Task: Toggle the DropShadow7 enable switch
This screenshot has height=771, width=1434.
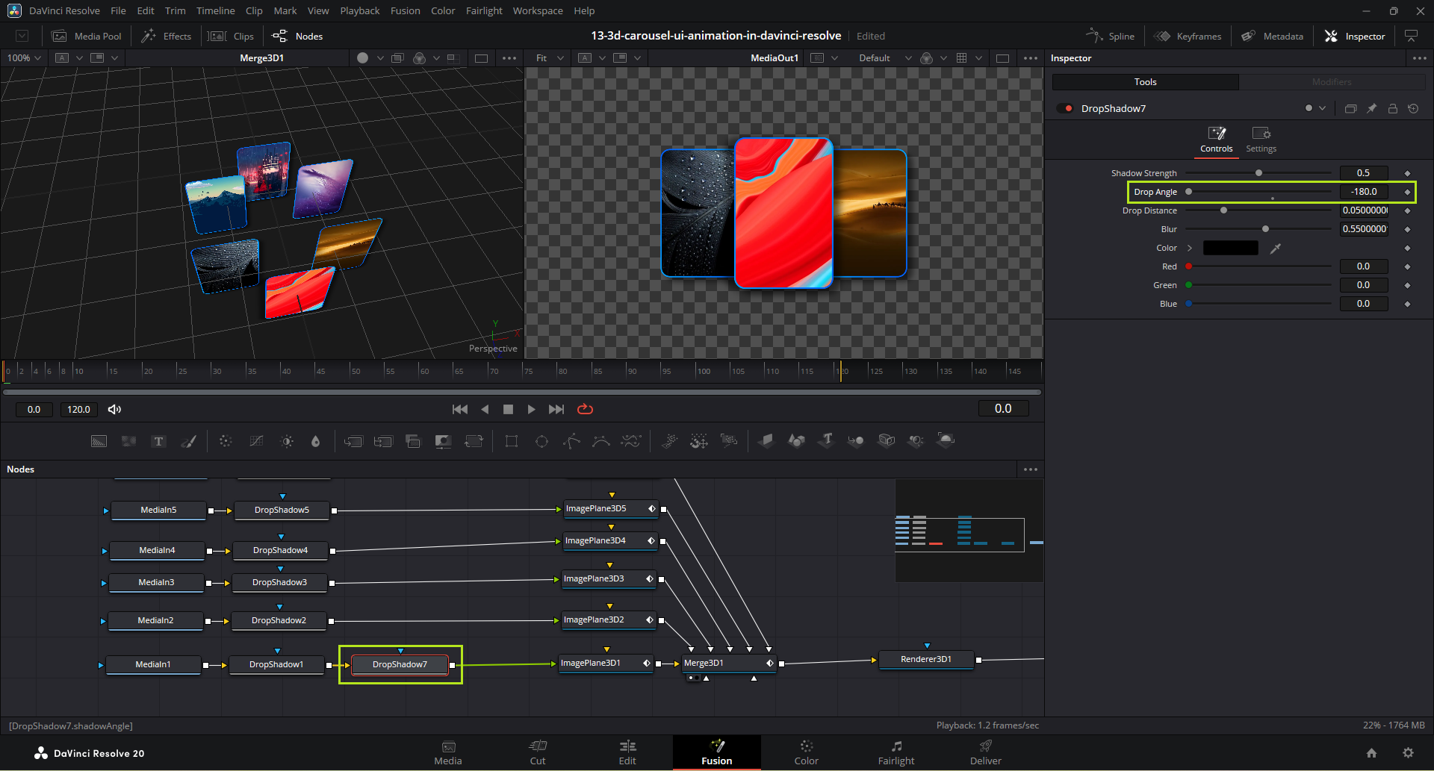Action: pyautogui.click(x=1065, y=109)
